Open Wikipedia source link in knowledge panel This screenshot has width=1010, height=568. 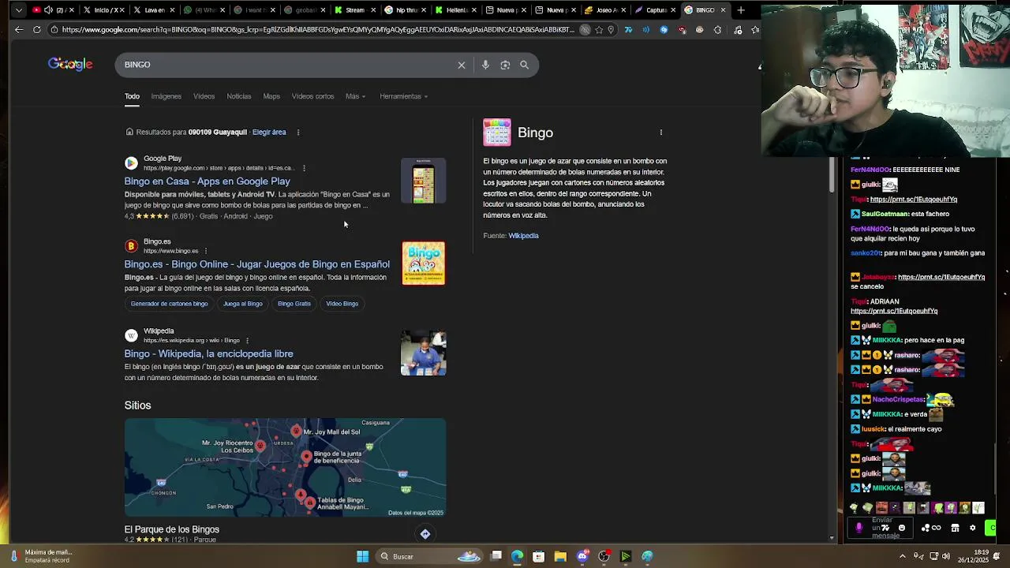(523, 235)
